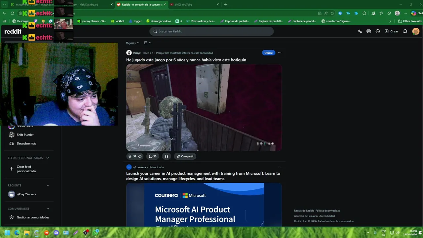Open the 30 comments on r/dayz post
423x238 pixels.
[x=153, y=156]
